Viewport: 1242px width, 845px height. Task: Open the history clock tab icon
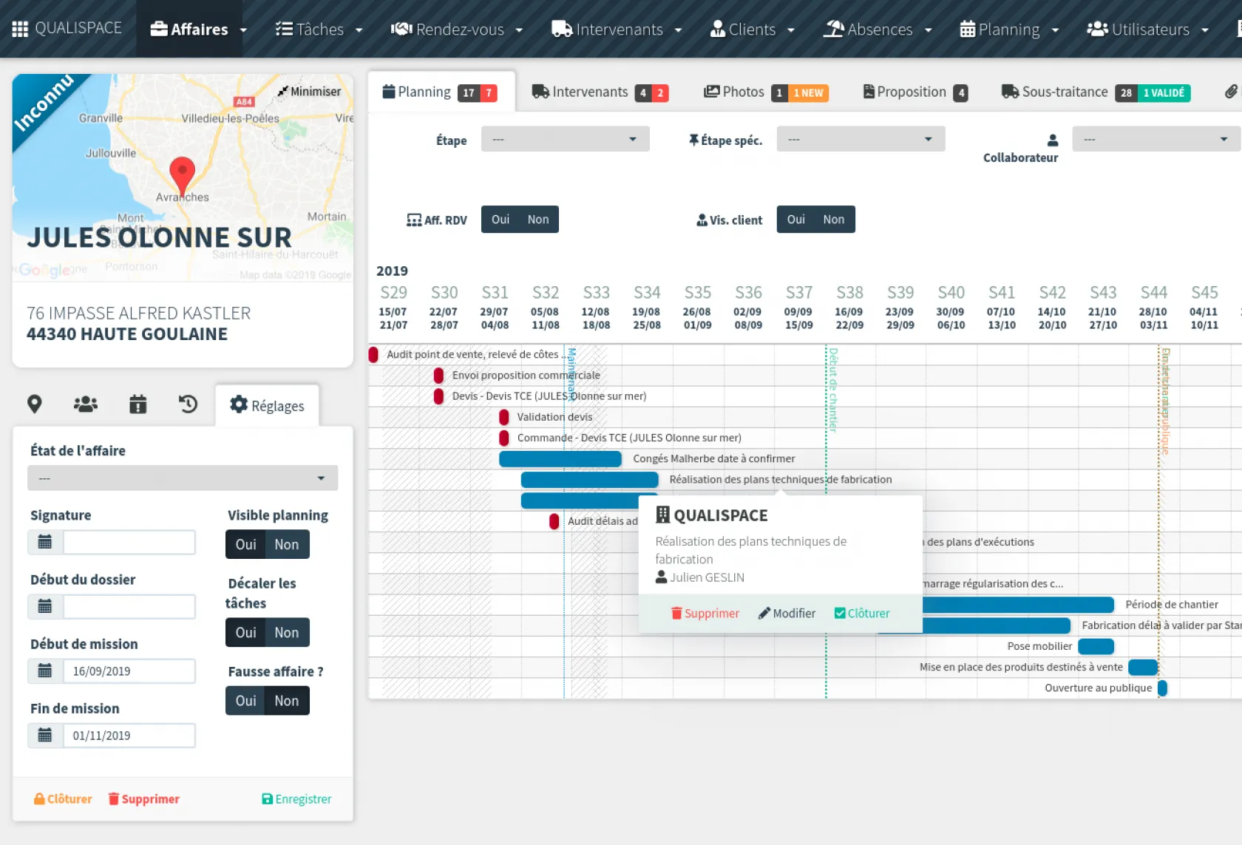[x=188, y=404]
